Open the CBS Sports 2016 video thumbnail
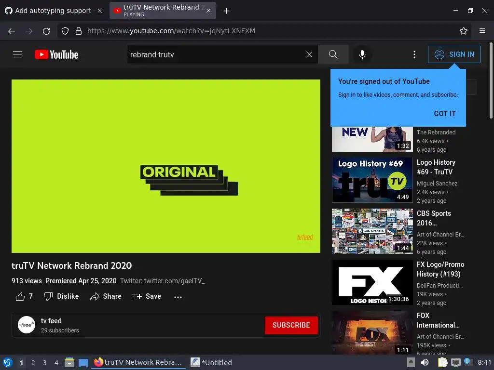This screenshot has height=370, width=494. (x=372, y=231)
